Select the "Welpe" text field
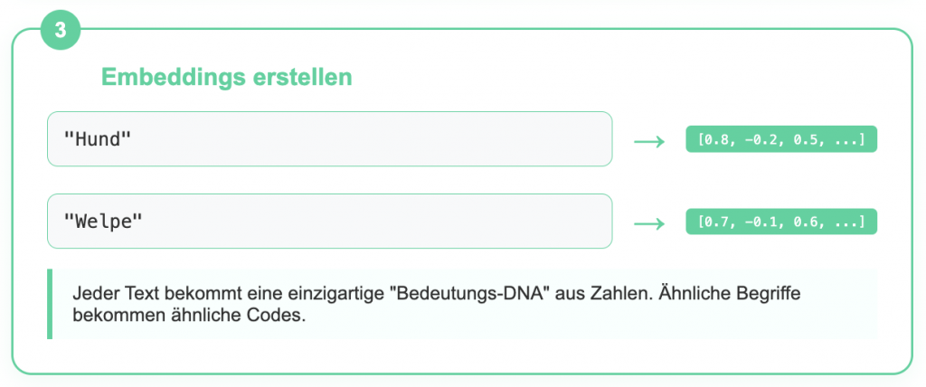Viewport: 926px width, 387px height. click(x=329, y=222)
